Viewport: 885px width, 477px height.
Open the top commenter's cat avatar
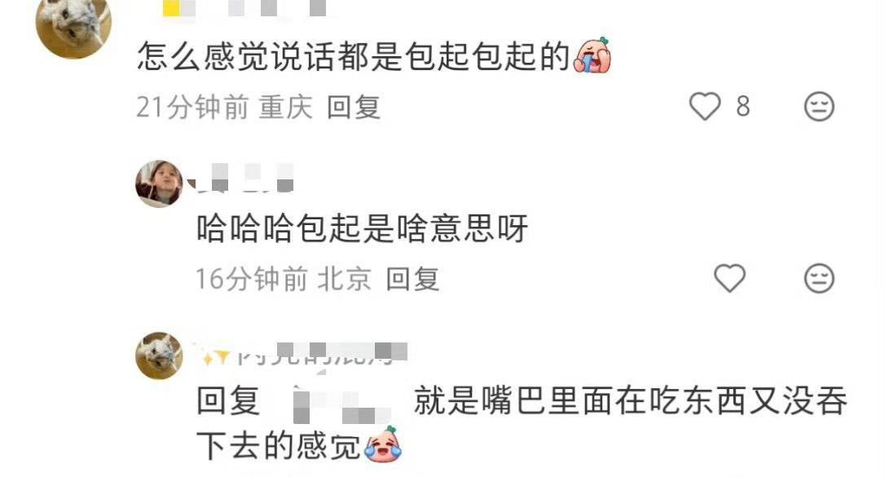[73, 25]
